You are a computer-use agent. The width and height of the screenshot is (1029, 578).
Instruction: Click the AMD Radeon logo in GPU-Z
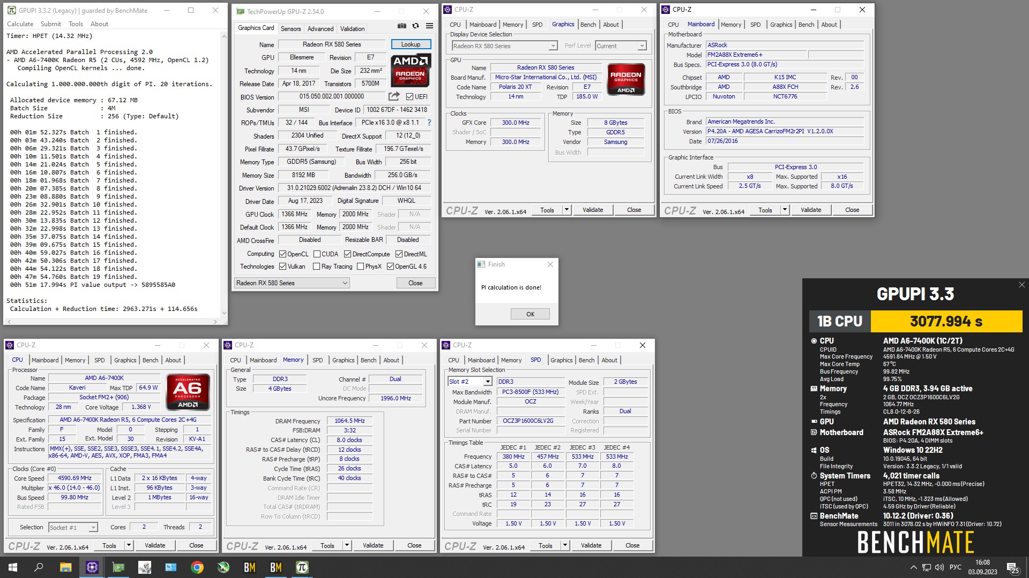click(411, 70)
